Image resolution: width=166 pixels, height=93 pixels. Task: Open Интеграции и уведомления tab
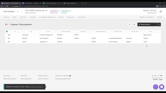pos(47,17)
